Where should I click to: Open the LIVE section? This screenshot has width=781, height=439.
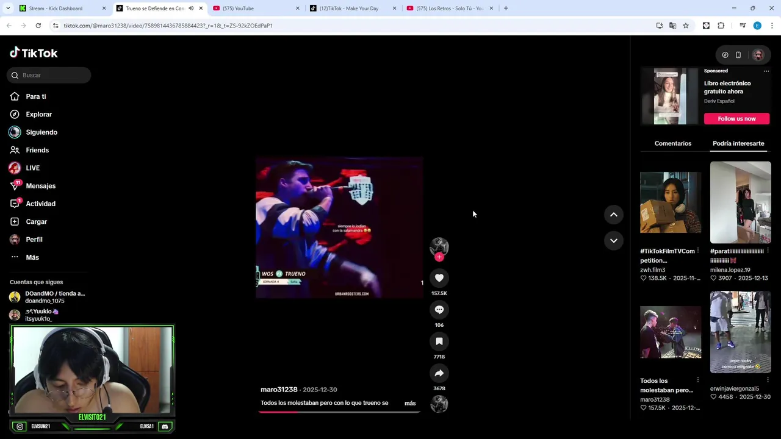click(32, 168)
